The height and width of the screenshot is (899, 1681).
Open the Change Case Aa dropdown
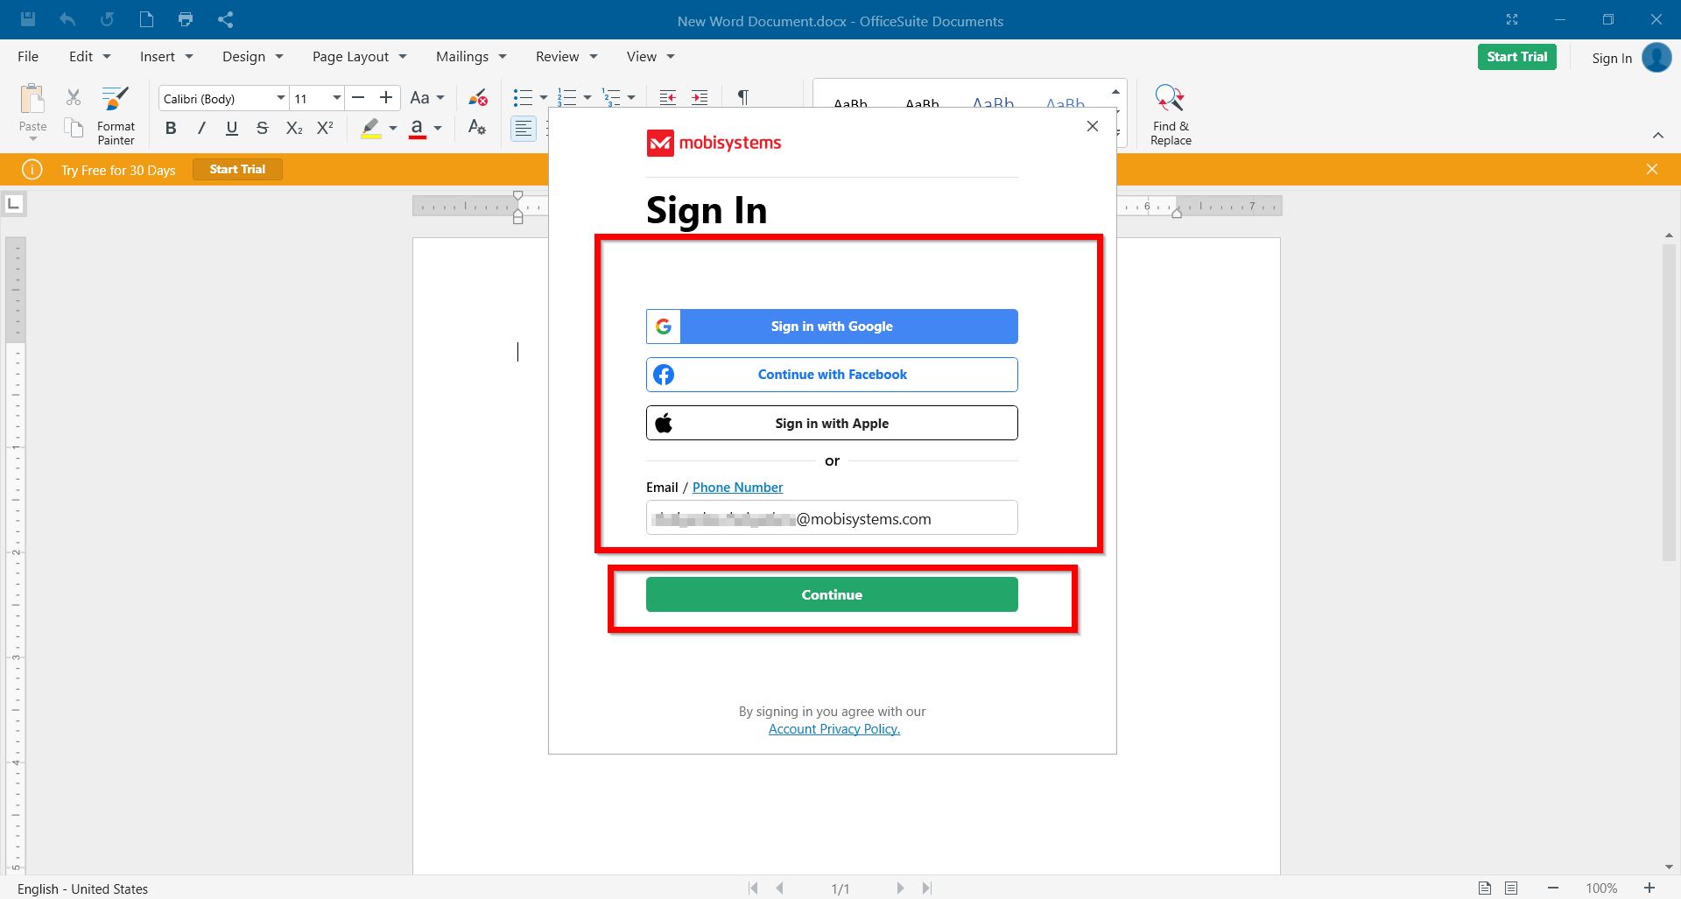pyautogui.click(x=427, y=98)
